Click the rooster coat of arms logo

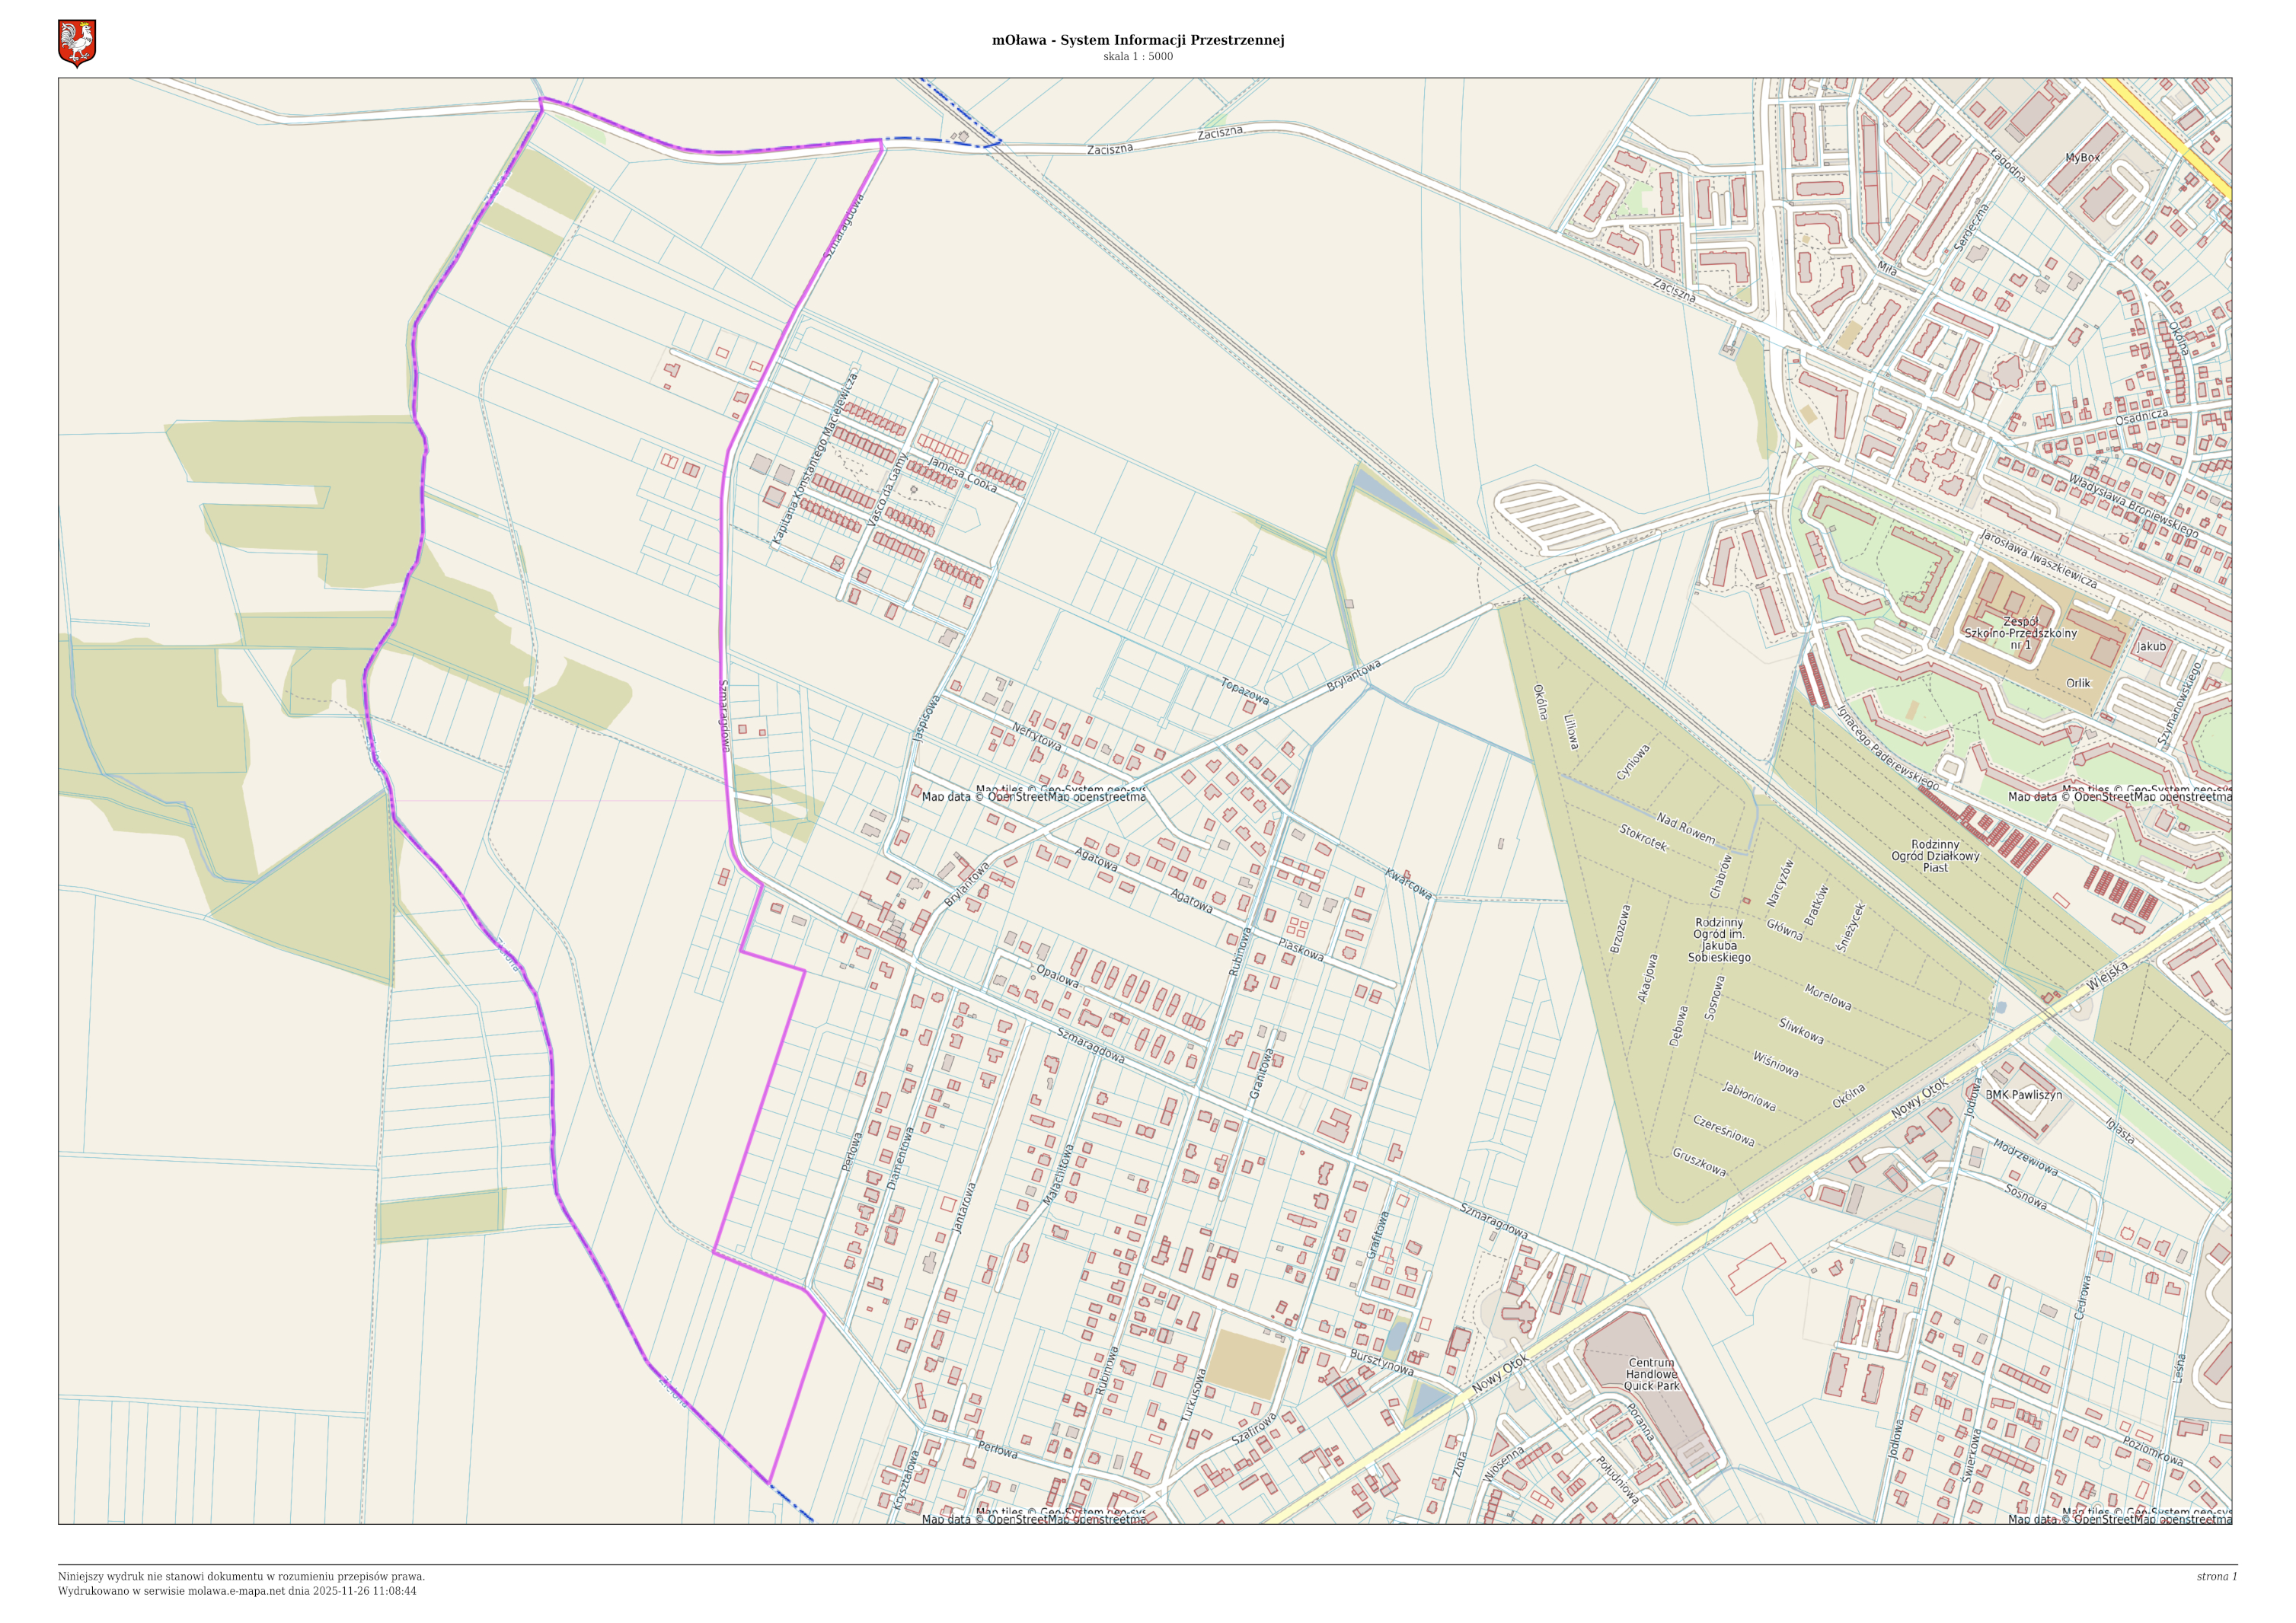[x=77, y=44]
